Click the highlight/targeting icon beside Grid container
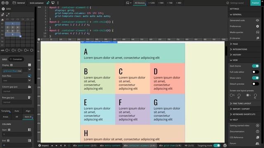This screenshot has width=264, height=148. pos(48,3)
